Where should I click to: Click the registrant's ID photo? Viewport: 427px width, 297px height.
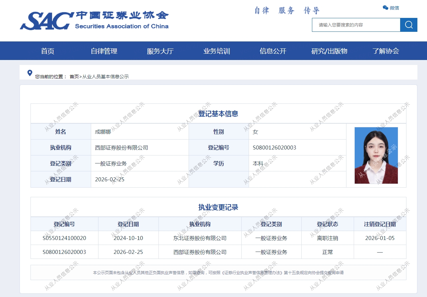coord(376,155)
